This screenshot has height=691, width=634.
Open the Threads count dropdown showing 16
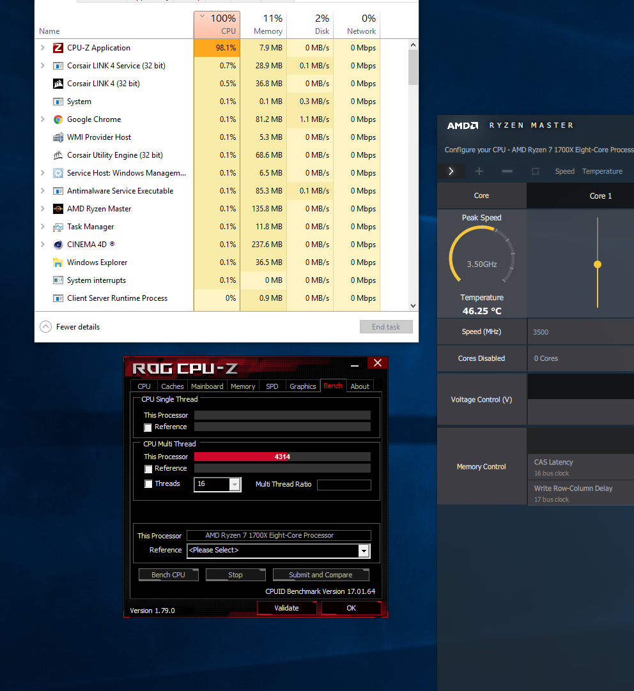[235, 484]
